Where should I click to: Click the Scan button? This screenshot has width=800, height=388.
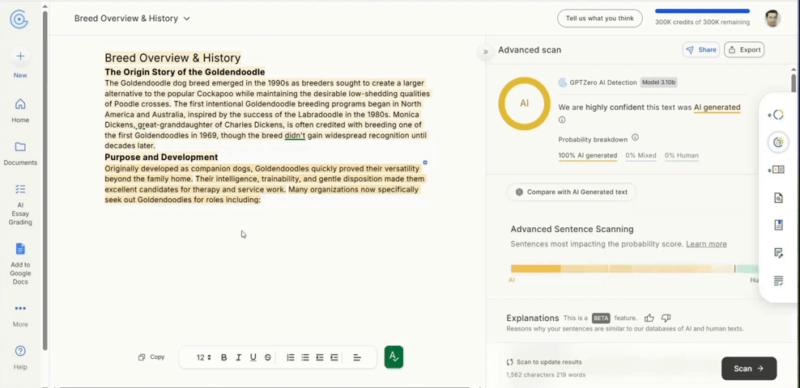pyautogui.click(x=748, y=369)
